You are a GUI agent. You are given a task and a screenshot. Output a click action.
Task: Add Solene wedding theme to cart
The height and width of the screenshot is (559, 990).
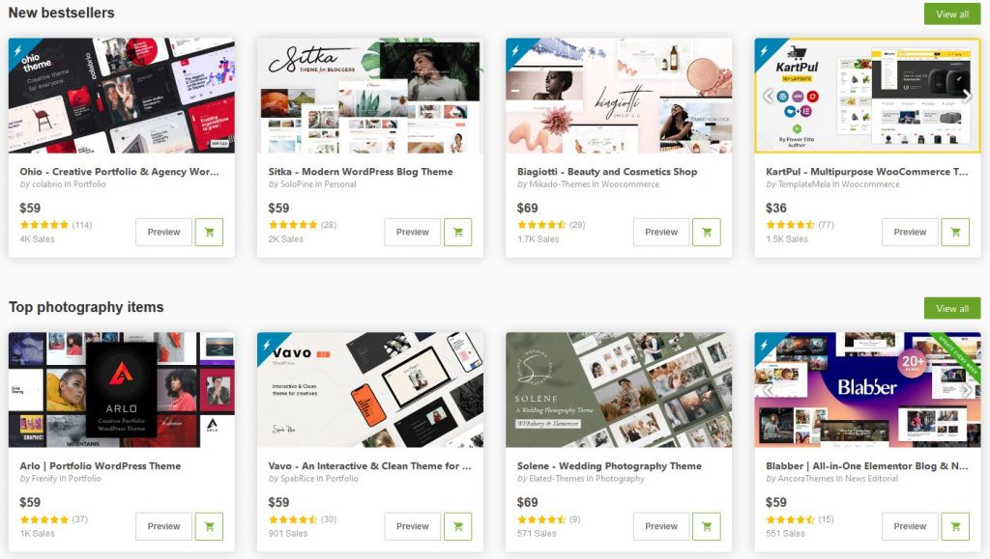point(707,526)
